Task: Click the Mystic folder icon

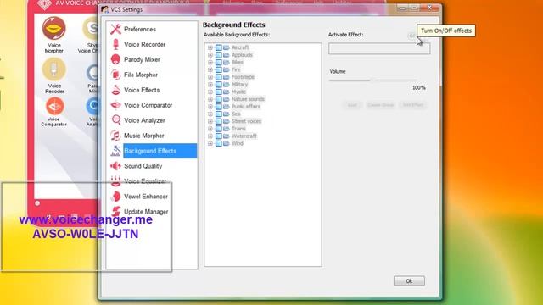Action: pos(227,91)
